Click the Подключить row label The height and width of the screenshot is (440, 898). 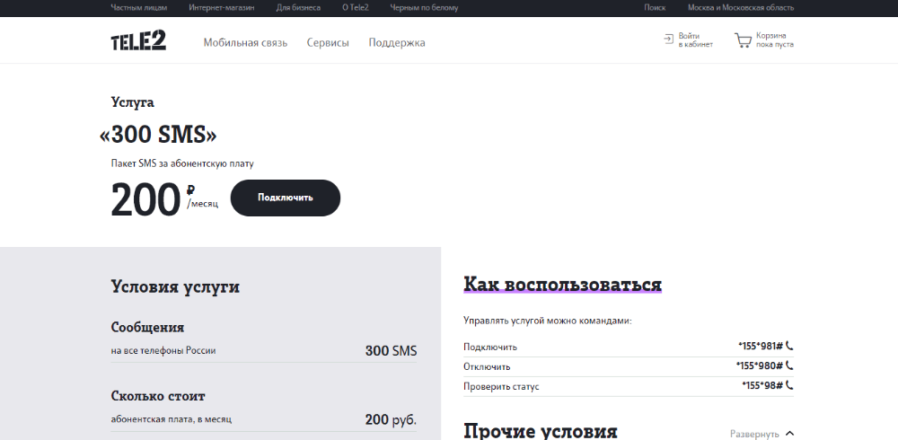coord(490,348)
